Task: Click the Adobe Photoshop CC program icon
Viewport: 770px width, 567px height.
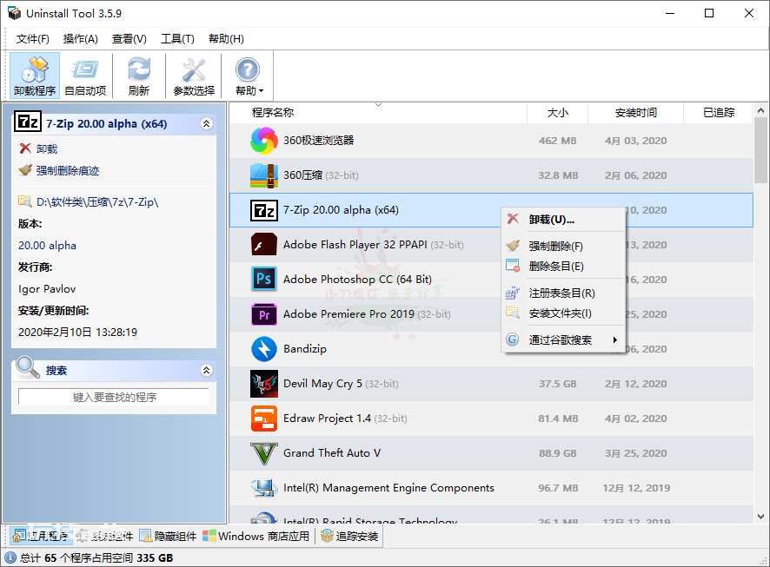Action: [263, 279]
